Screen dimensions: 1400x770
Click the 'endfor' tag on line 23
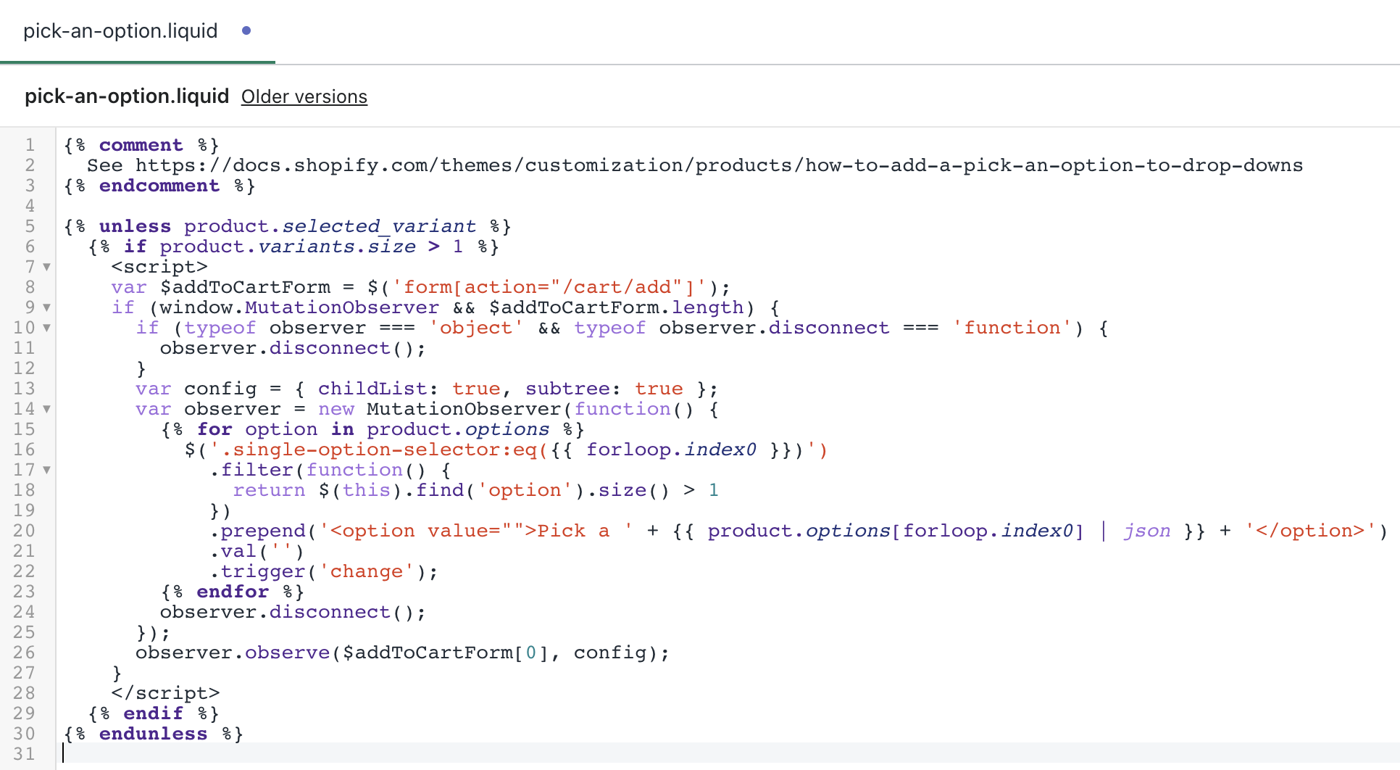(233, 592)
